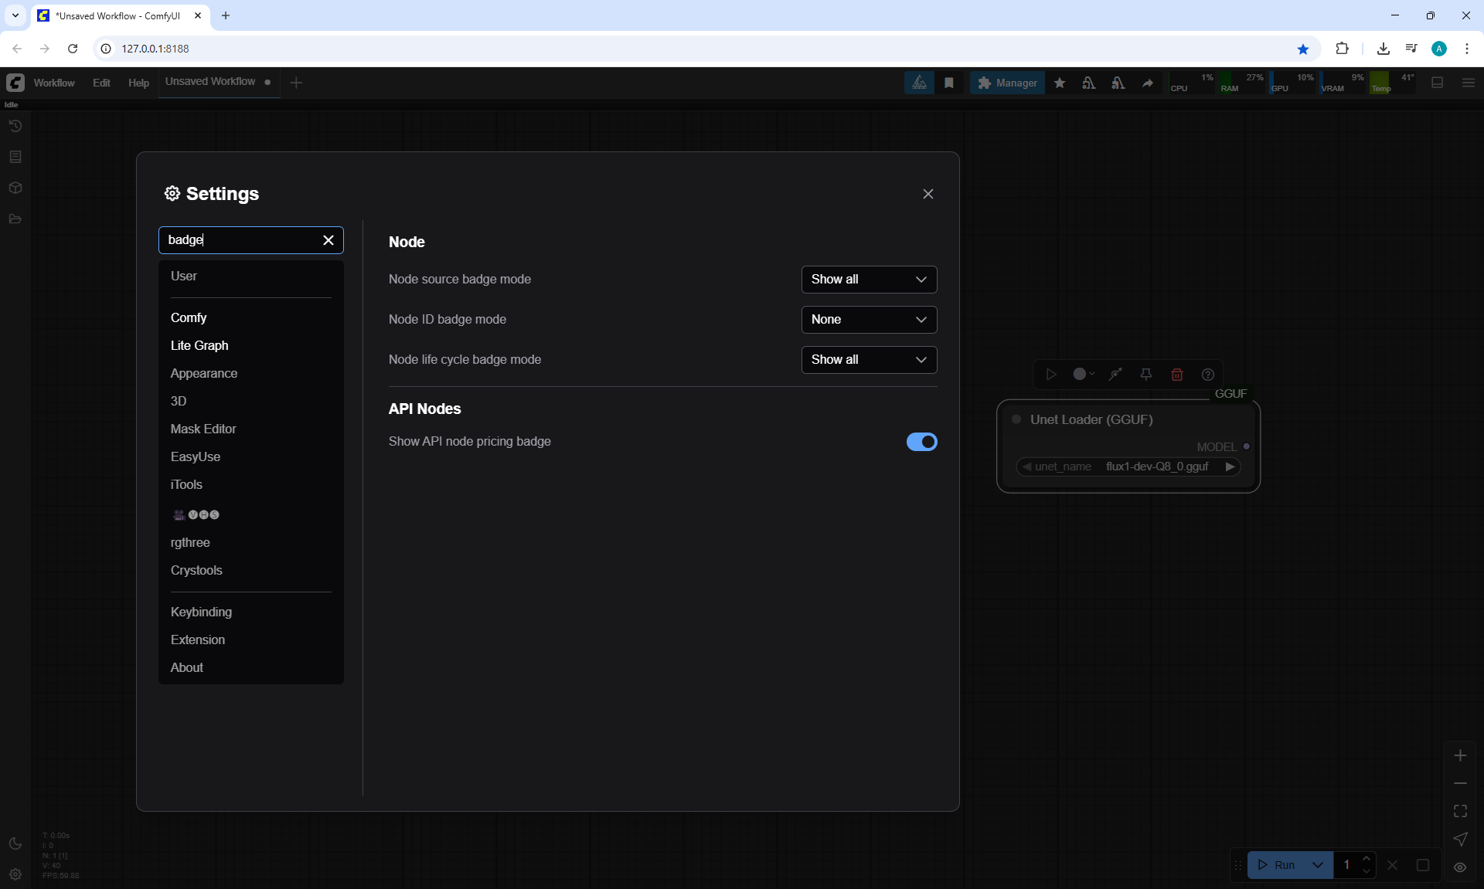Click the star favorites icon in toolbar
1484x889 pixels.
(1060, 83)
